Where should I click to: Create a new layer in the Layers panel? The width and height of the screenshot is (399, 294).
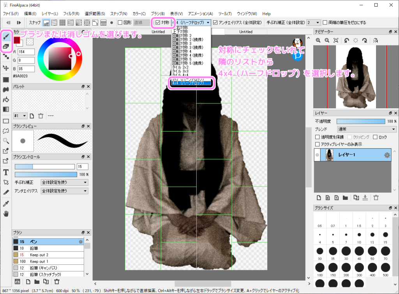pos(320,198)
